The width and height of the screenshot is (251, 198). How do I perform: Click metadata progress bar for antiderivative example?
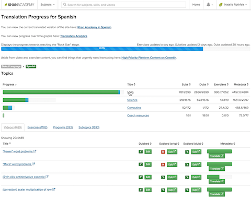pos(220,177)
